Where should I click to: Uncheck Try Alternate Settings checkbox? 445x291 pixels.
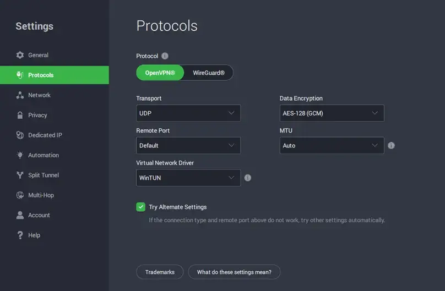[x=141, y=207]
